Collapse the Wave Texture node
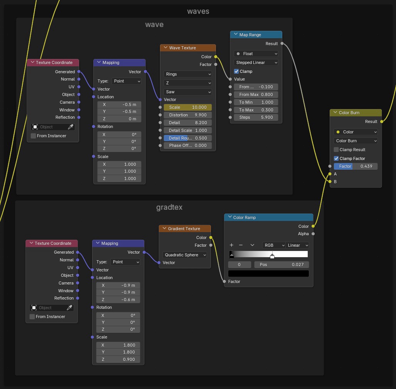The width and height of the screenshot is (396, 389). pyautogui.click(x=165, y=48)
